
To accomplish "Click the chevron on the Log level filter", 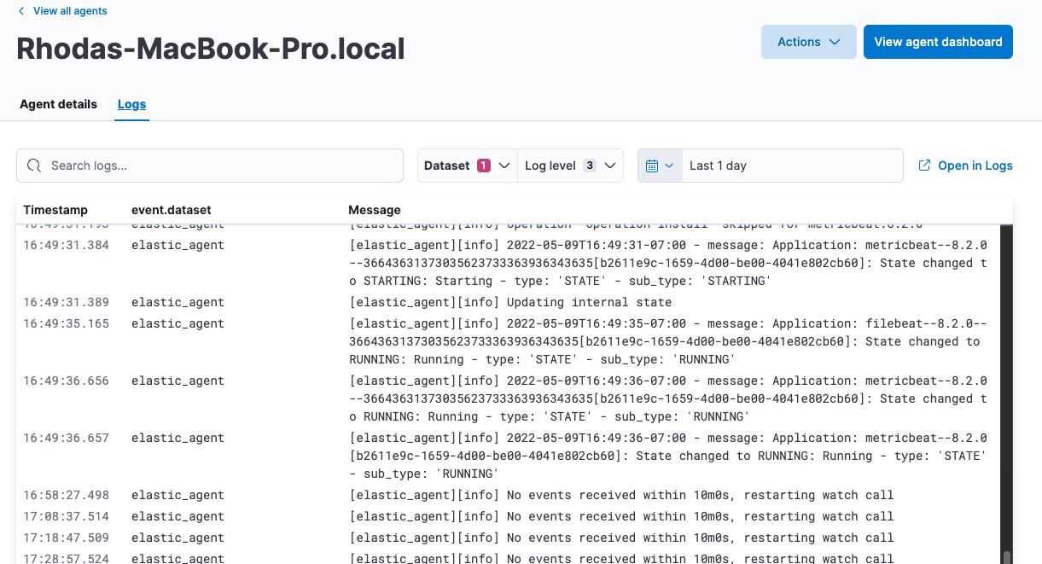I will 608,166.
